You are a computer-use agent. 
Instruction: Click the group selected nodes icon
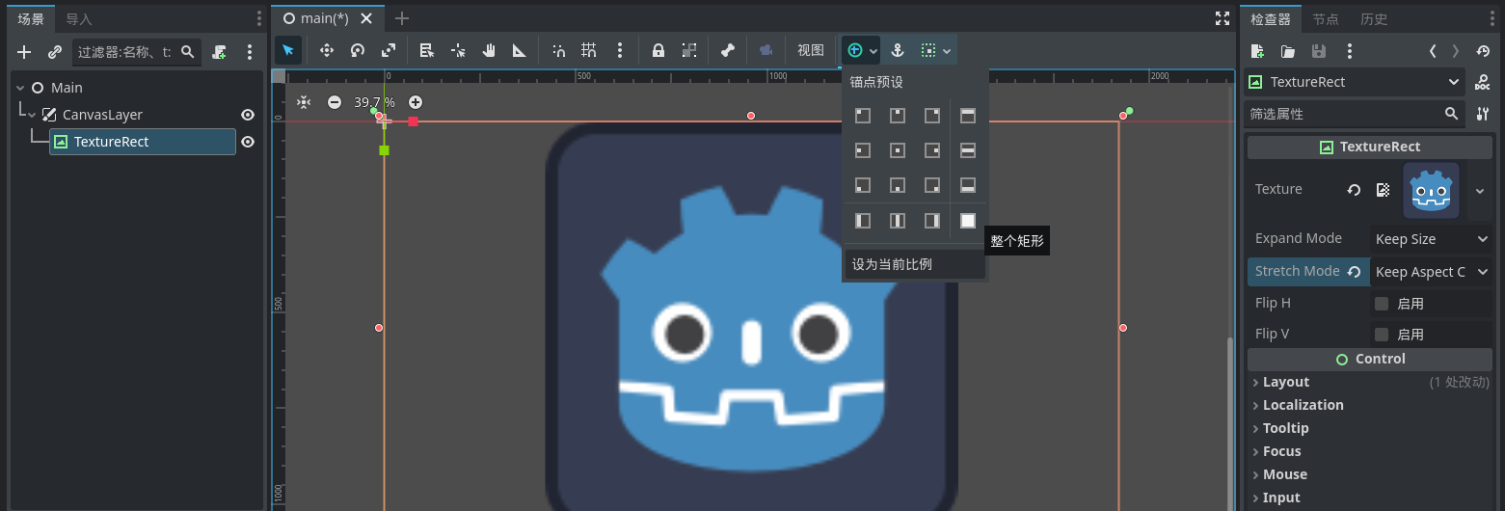689,50
